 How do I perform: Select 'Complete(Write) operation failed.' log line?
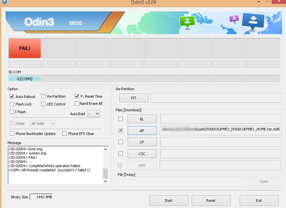point(45,166)
